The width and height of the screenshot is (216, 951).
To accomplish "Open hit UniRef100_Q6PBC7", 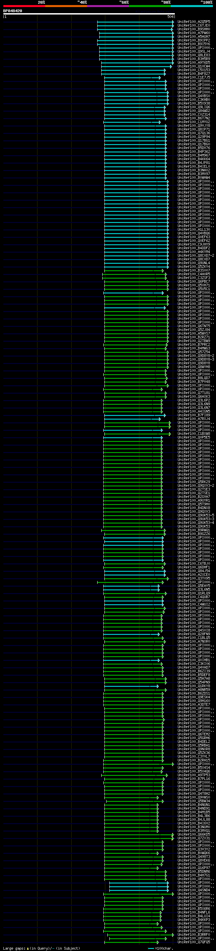I will (194, 281).
